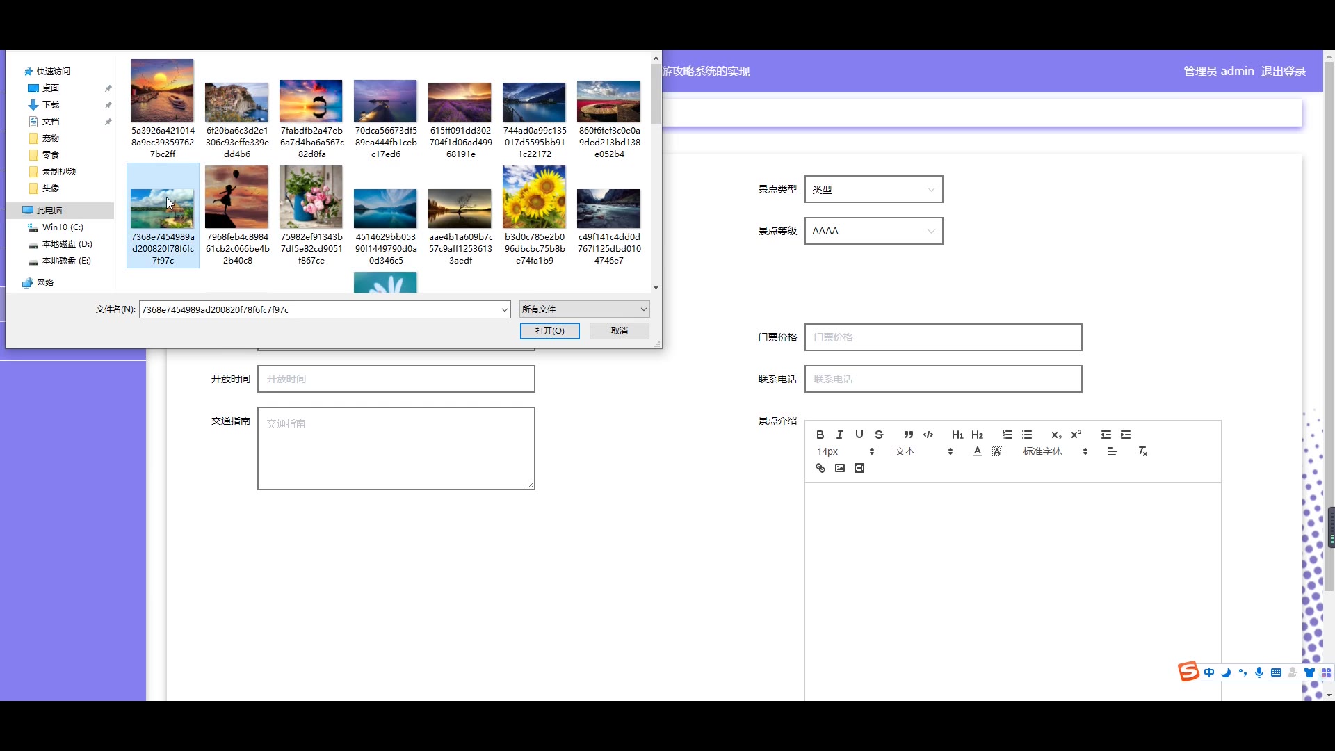1335x751 pixels.
Task: Select 网络 in the dialog sidebar
Action: pos(44,282)
